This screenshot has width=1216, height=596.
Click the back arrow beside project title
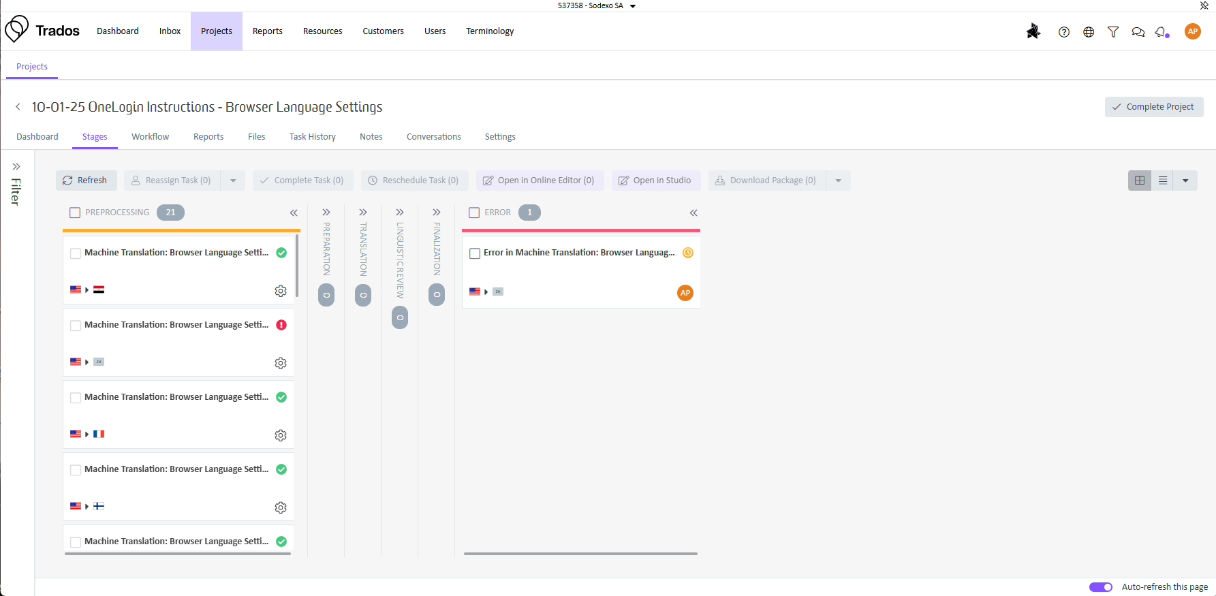point(18,107)
